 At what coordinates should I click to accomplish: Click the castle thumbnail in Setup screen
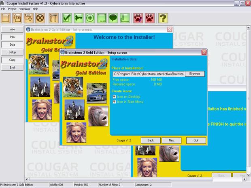coord(74,110)
